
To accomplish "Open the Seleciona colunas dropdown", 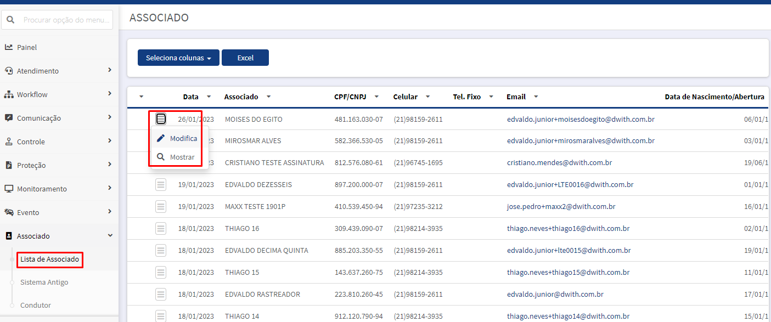I will pos(178,58).
